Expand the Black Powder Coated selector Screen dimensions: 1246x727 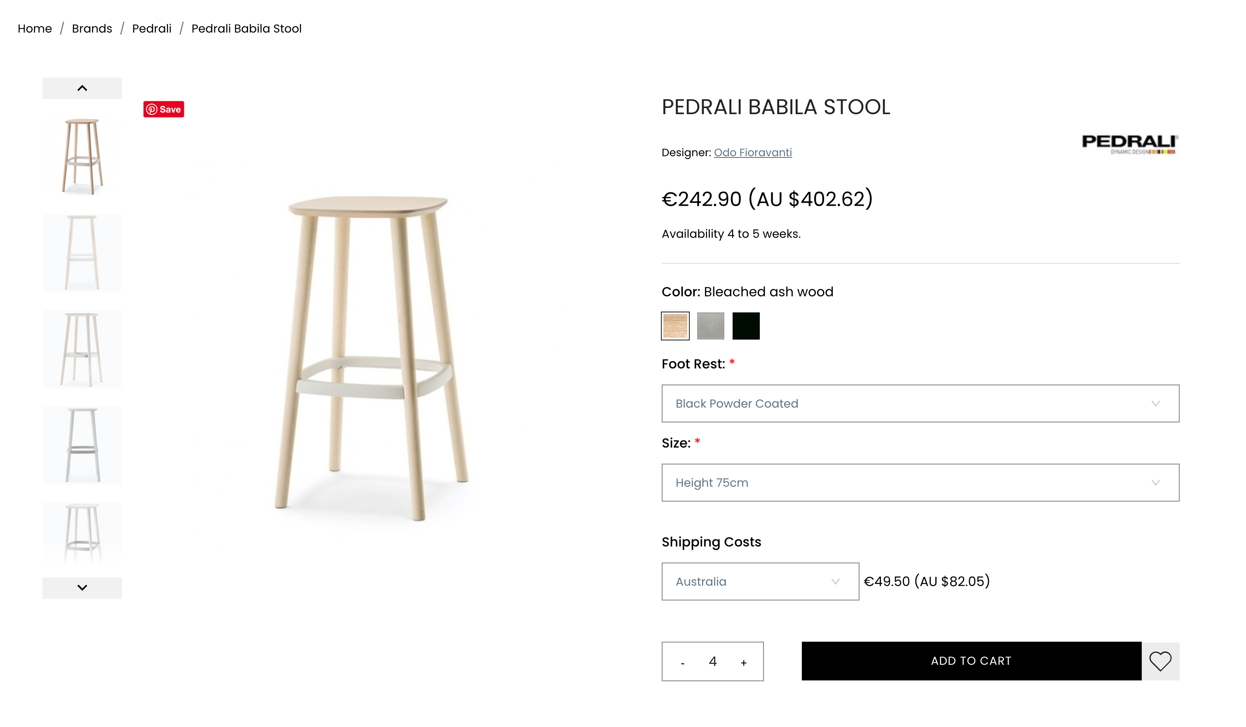click(920, 403)
